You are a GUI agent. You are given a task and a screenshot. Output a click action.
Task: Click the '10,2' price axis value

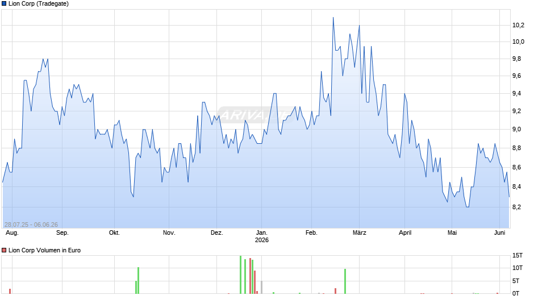coord(518,25)
